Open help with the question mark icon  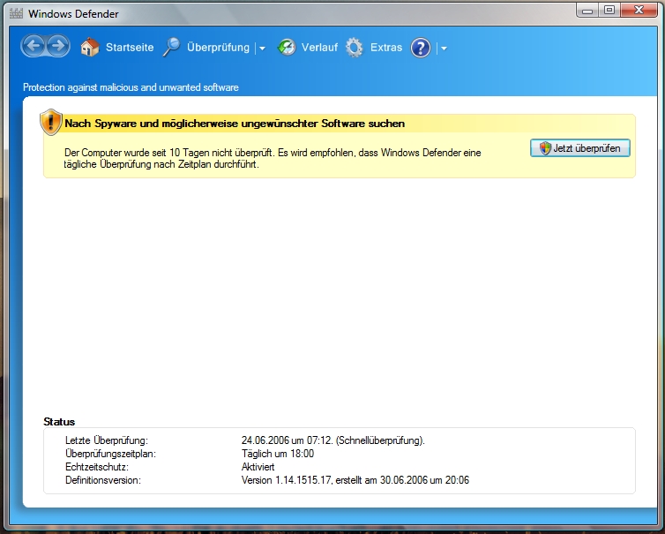[x=421, y=48]
